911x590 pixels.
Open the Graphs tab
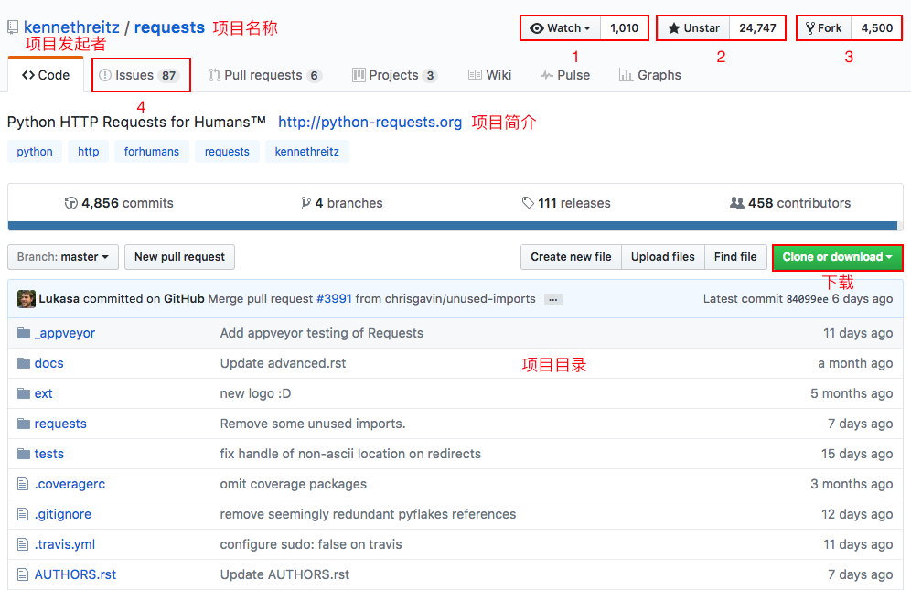650,75
